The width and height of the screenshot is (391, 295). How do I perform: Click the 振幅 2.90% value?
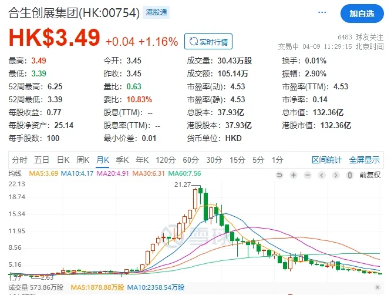click(x=315, y=73)
